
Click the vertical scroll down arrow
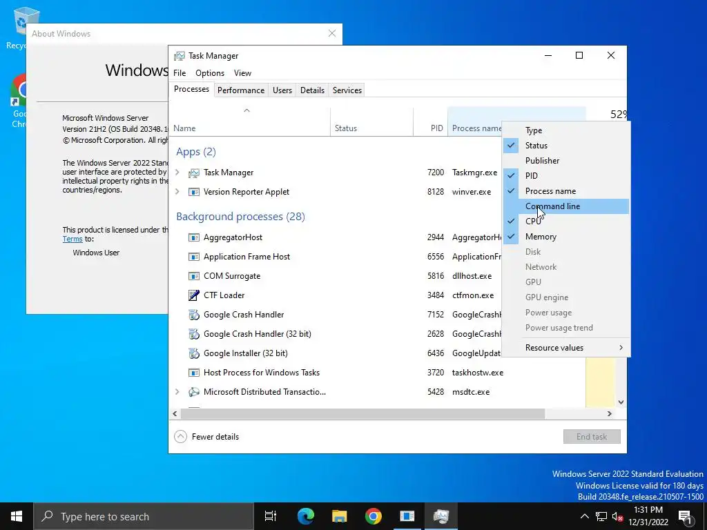coord(621,402)
